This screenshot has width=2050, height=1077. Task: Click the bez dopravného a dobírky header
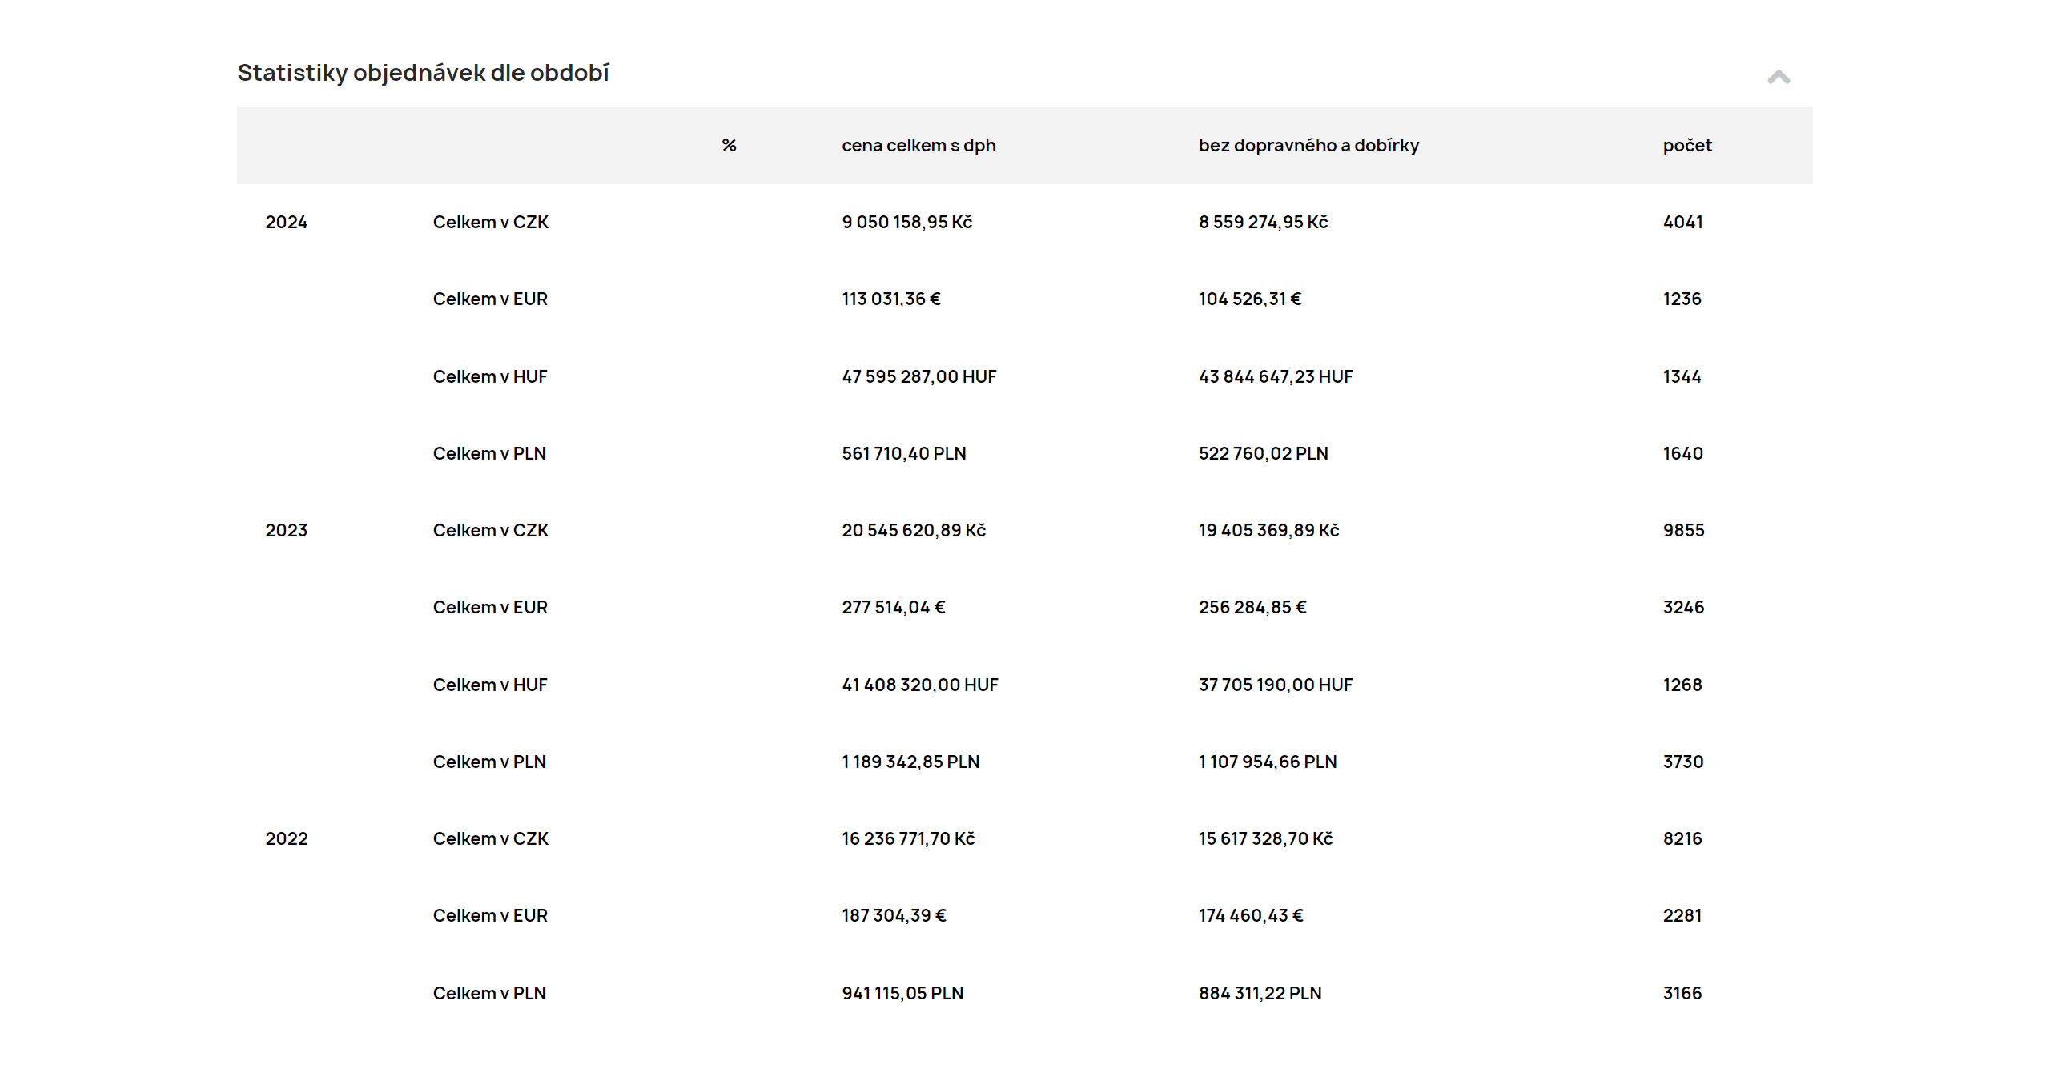pyautogui.click(x=1308, y=145)
